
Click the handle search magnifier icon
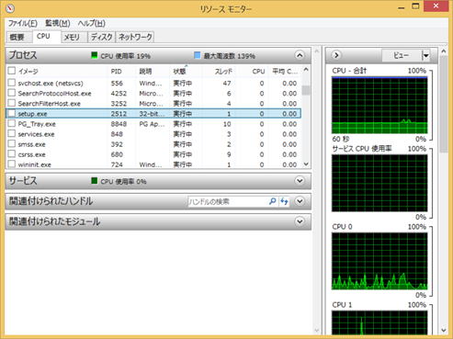(272, 201)
